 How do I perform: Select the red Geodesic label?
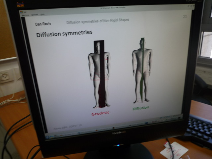point(100,113)
